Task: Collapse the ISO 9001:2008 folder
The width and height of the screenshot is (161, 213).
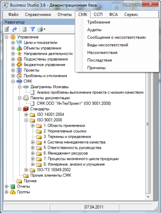Action: click(26, 120)
